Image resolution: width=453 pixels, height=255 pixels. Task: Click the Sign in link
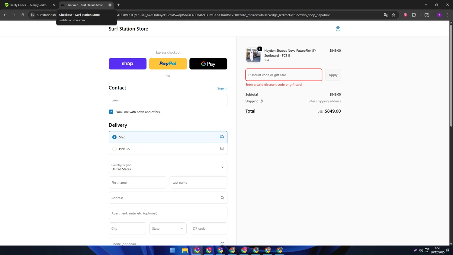tap(222, 88)
